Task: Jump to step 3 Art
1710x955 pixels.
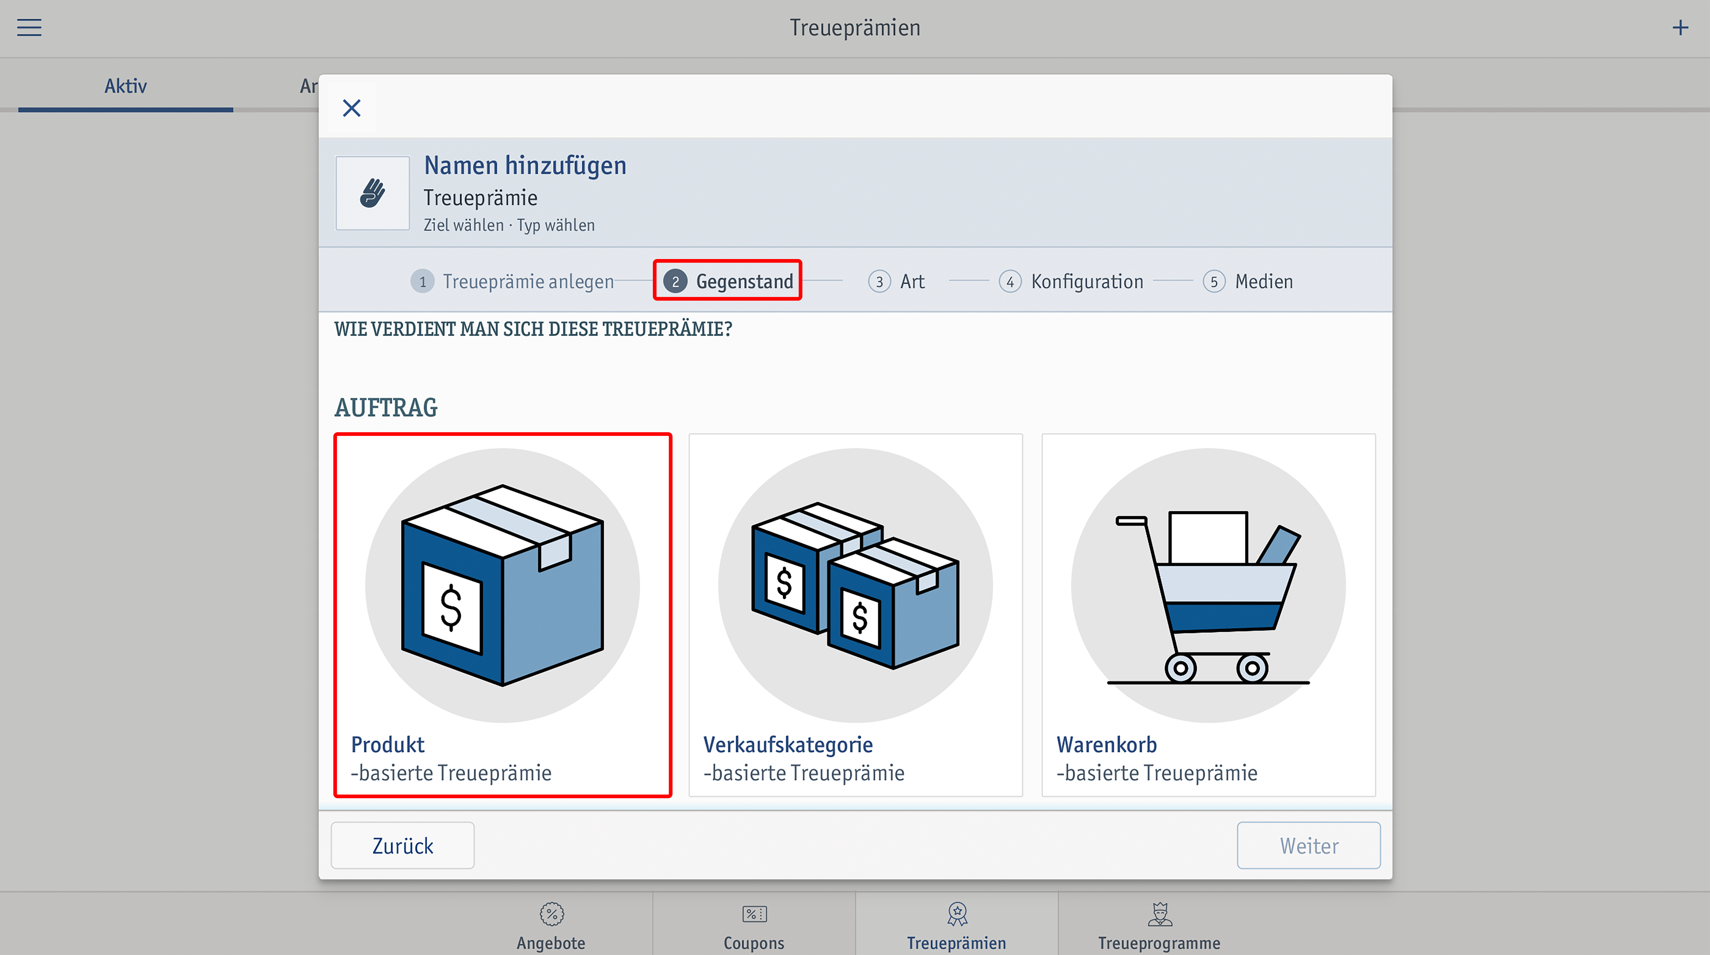Action: pos(896,281)
